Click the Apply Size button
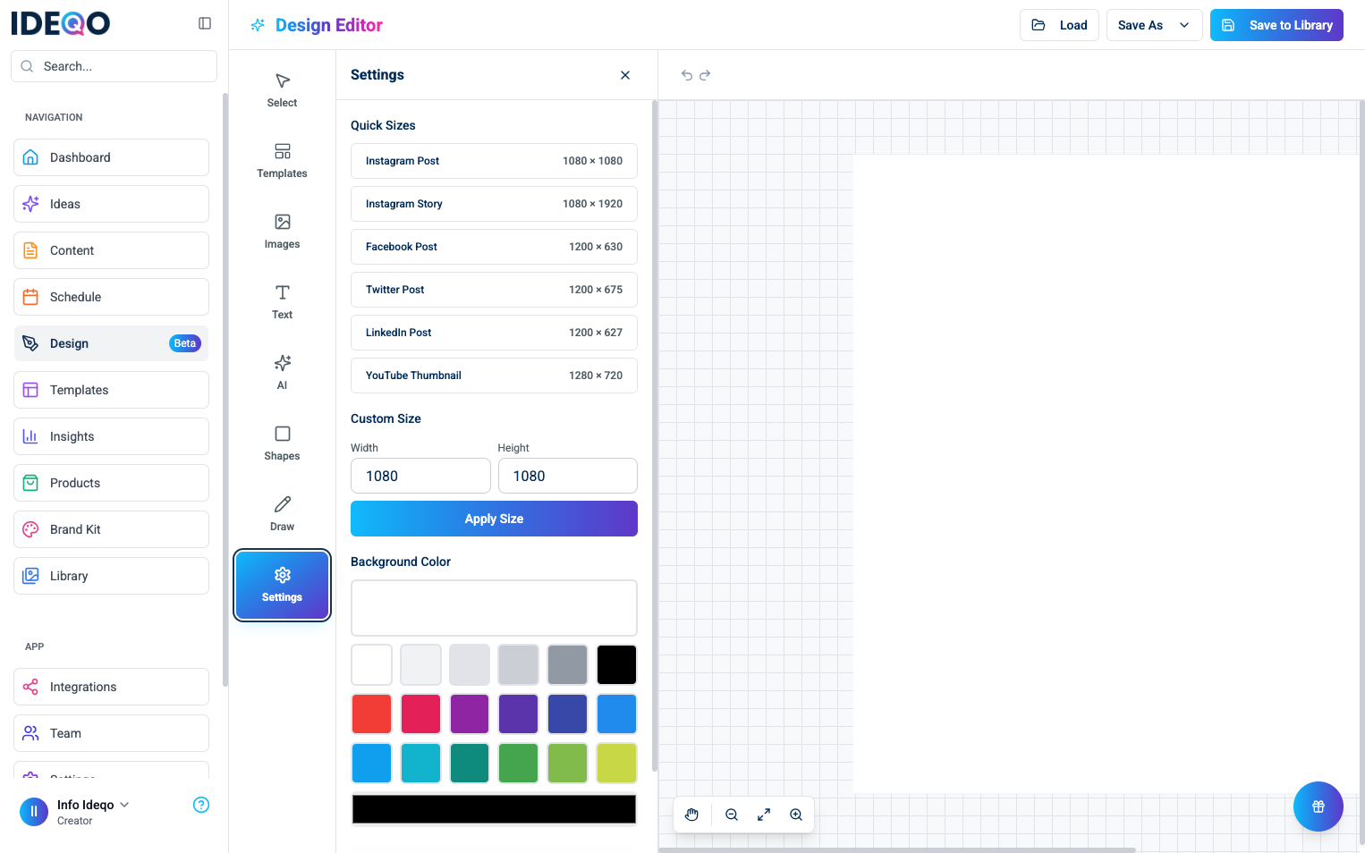 coord(494,519)
